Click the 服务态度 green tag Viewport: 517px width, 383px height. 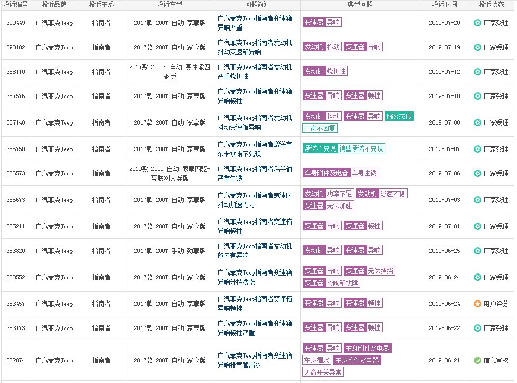click(399, 116)
